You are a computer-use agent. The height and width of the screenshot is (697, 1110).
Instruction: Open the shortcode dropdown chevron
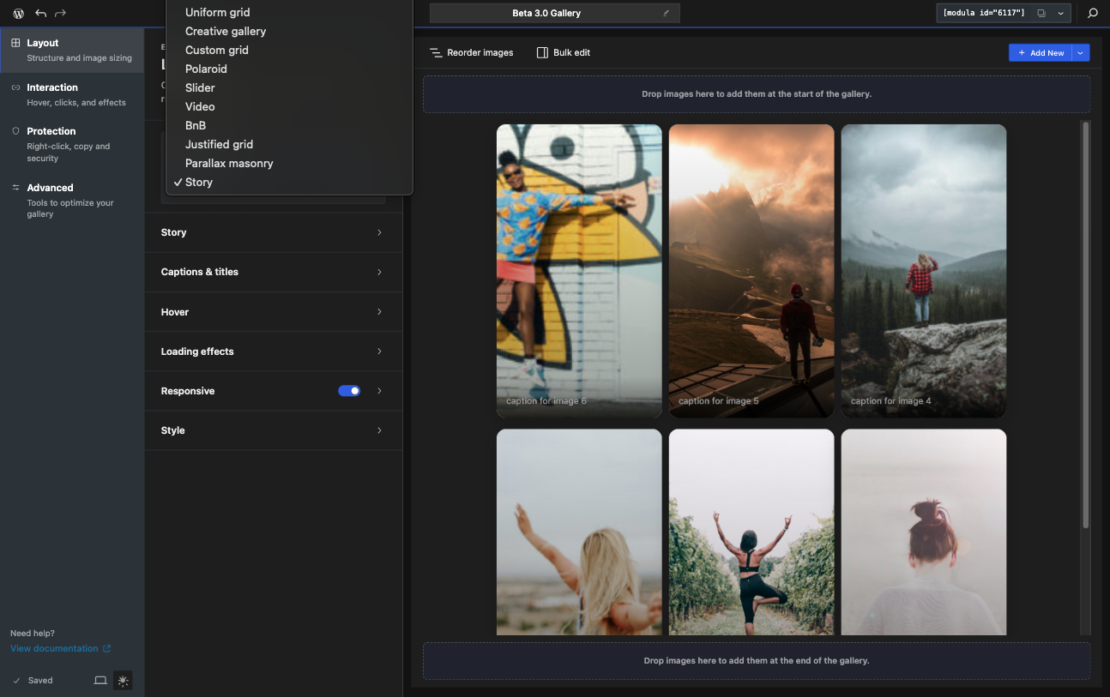[x=1061, y=14]
